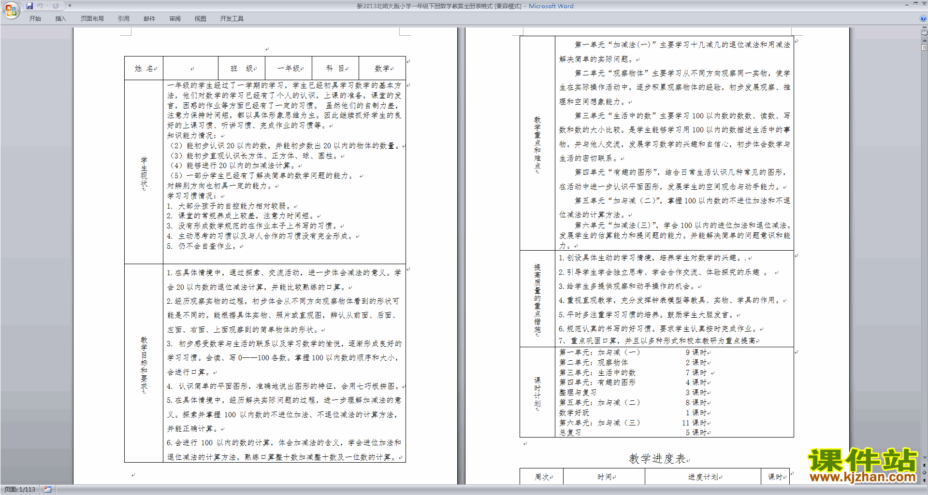Image resolution: width=928 pixels, height=495 pixels.
Task: Click the page 1/113 indicator in status bar
Action: coord(20,490)
